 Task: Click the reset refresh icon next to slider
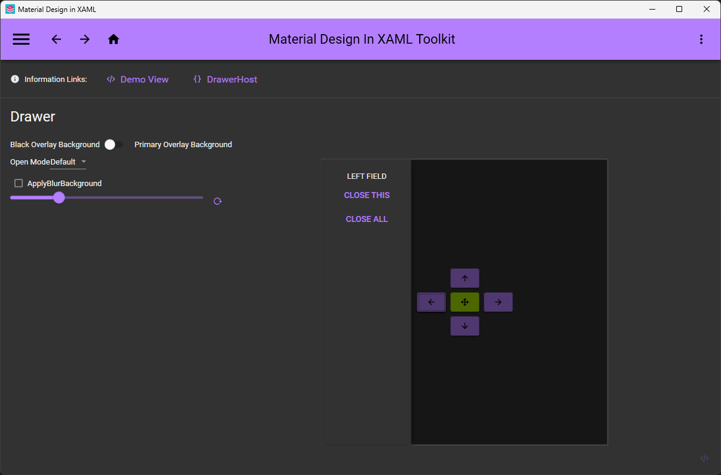(218, 202)
